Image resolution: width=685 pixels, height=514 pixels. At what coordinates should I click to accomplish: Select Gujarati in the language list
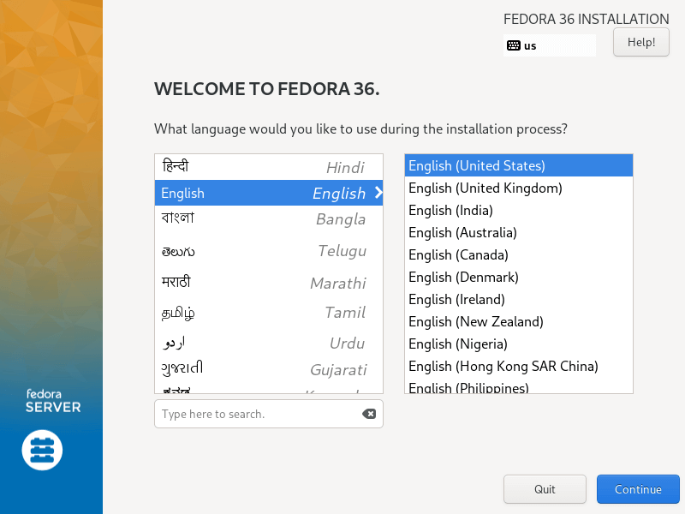268,369
